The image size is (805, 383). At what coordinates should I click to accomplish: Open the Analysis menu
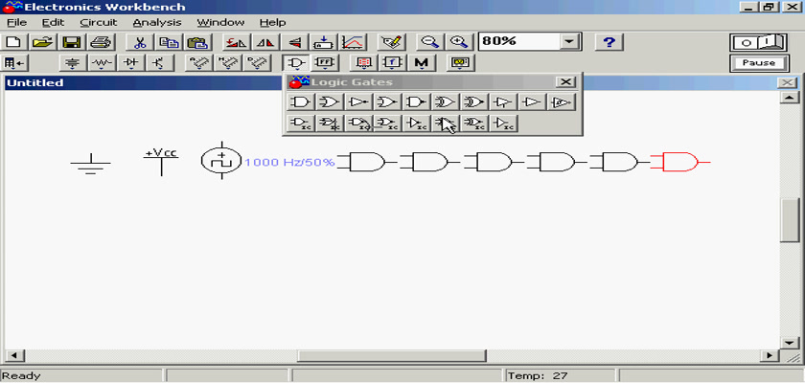pyautogui.click(x=155, y=22)
